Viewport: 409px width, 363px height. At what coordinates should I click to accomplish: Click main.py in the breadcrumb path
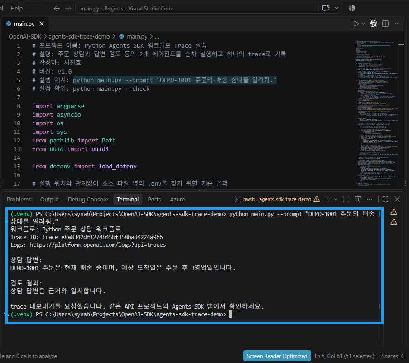[x=137, y=37]
